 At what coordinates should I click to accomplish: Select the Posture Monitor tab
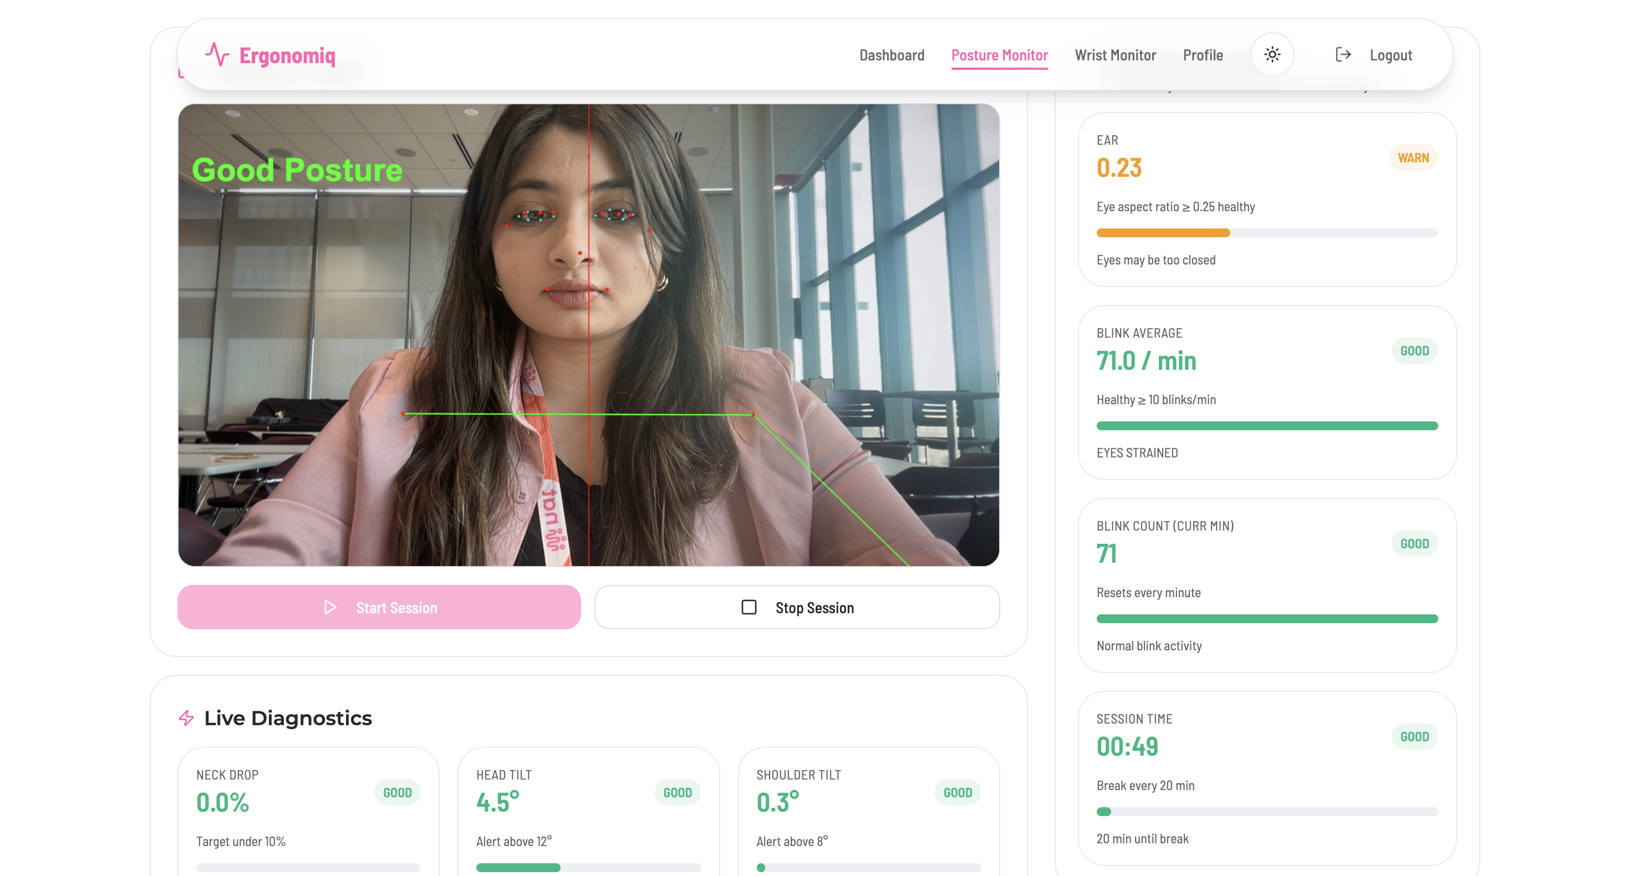pos(999,55)
